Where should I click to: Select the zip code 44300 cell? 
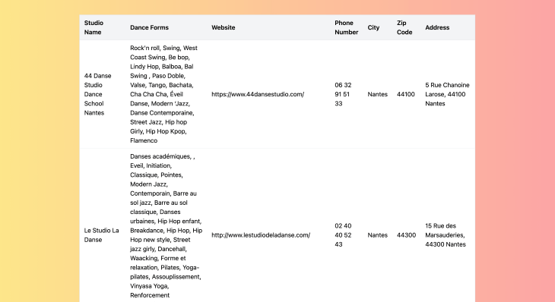[x=406, y=235]
